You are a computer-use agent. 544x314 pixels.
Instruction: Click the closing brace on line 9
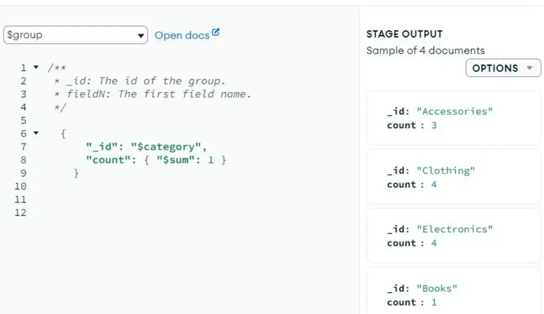[x=76, y=173]
